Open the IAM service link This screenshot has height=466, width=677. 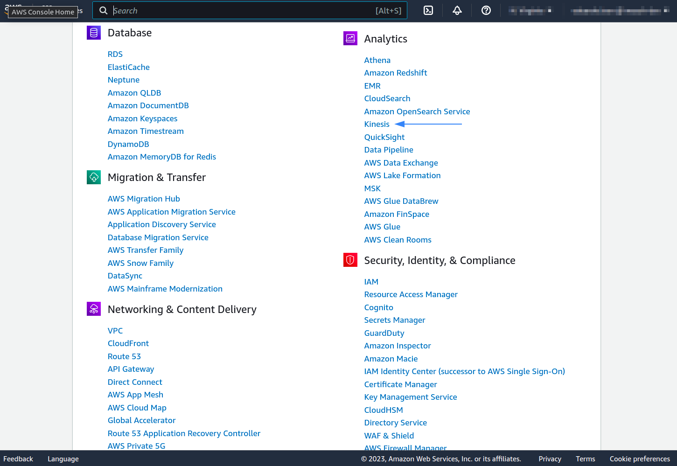[371, 282]
